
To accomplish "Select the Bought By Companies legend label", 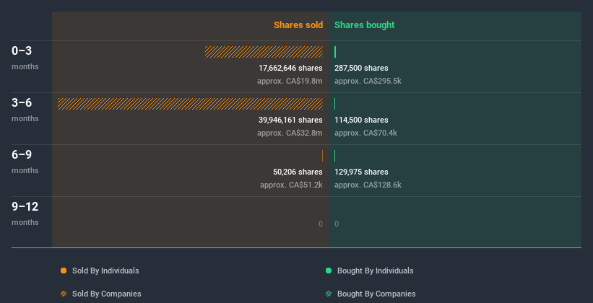I will pos(376,294).
